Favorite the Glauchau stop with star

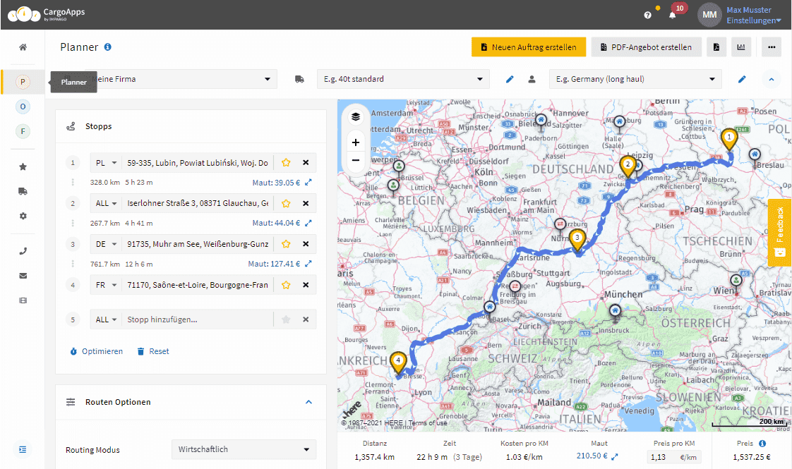click(286, 203)
